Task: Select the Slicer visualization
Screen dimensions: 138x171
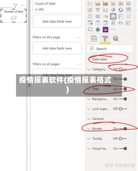Action: click(x=90, y=23)
